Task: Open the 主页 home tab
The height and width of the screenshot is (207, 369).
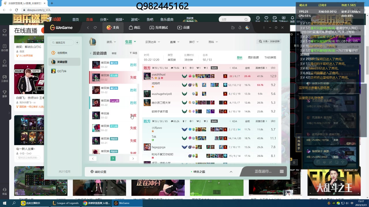Action: click(x=113, y=28)
